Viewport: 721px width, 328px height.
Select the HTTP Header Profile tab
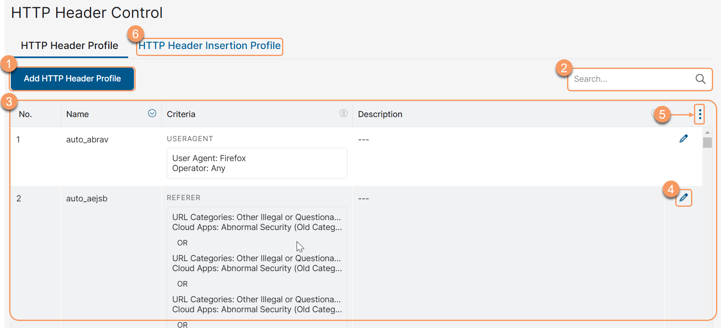pos(69,46)
